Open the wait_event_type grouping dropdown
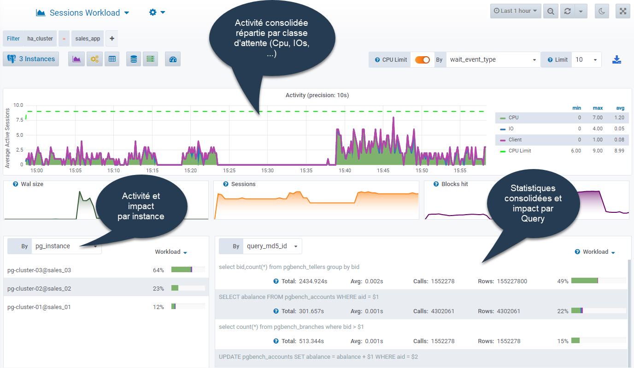Screen dimensions: 634x368 [493, 60]
